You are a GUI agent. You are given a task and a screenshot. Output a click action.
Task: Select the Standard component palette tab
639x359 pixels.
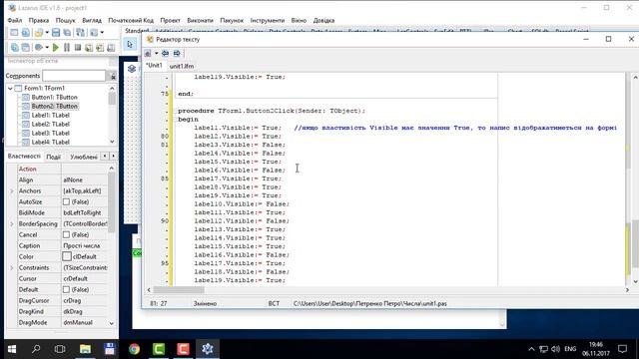[136, 31]
